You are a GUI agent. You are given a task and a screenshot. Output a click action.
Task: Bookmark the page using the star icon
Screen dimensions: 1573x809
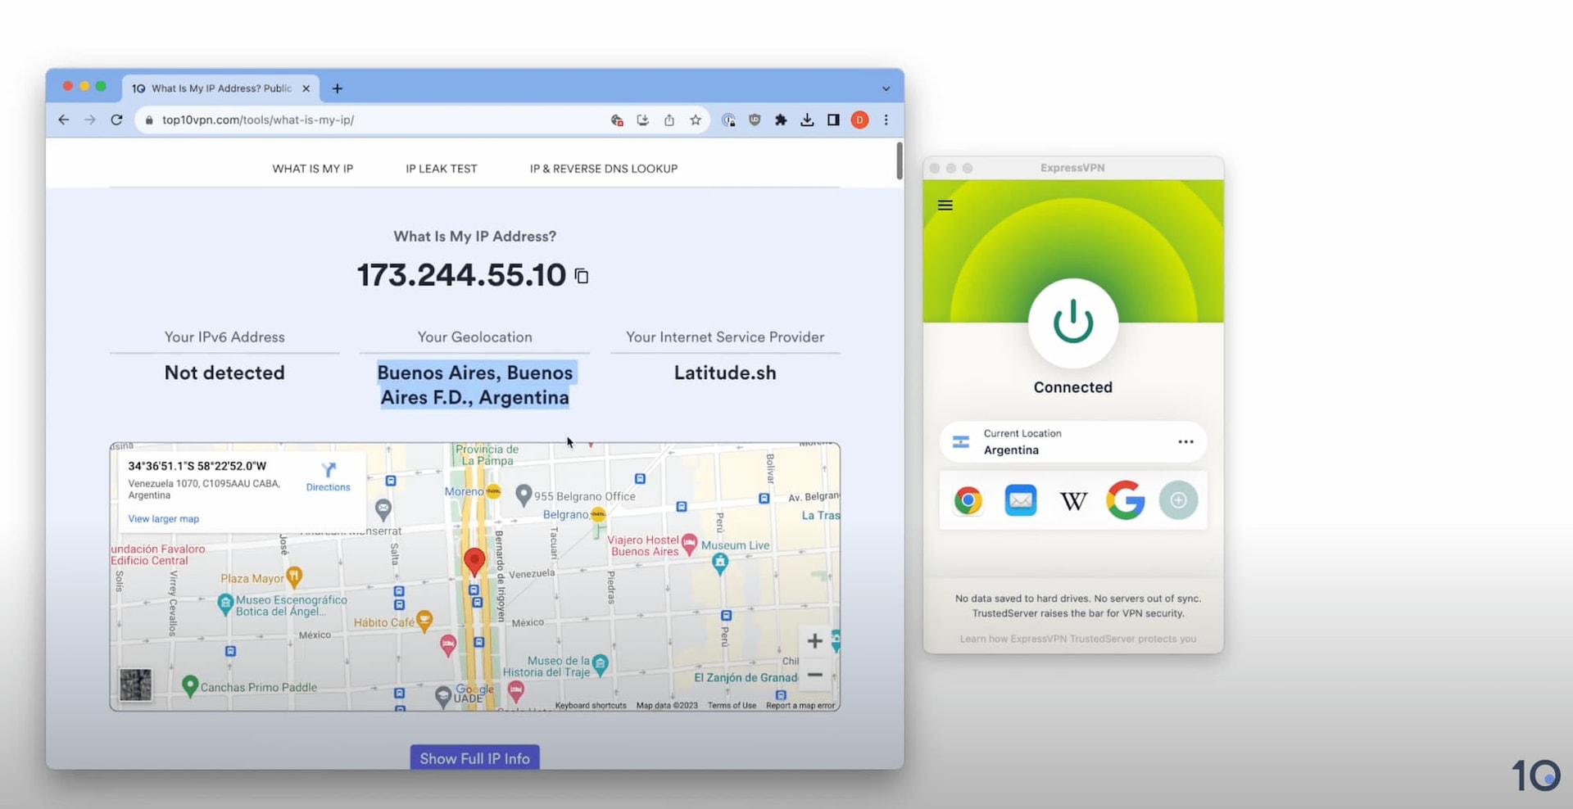click(696, 120)
